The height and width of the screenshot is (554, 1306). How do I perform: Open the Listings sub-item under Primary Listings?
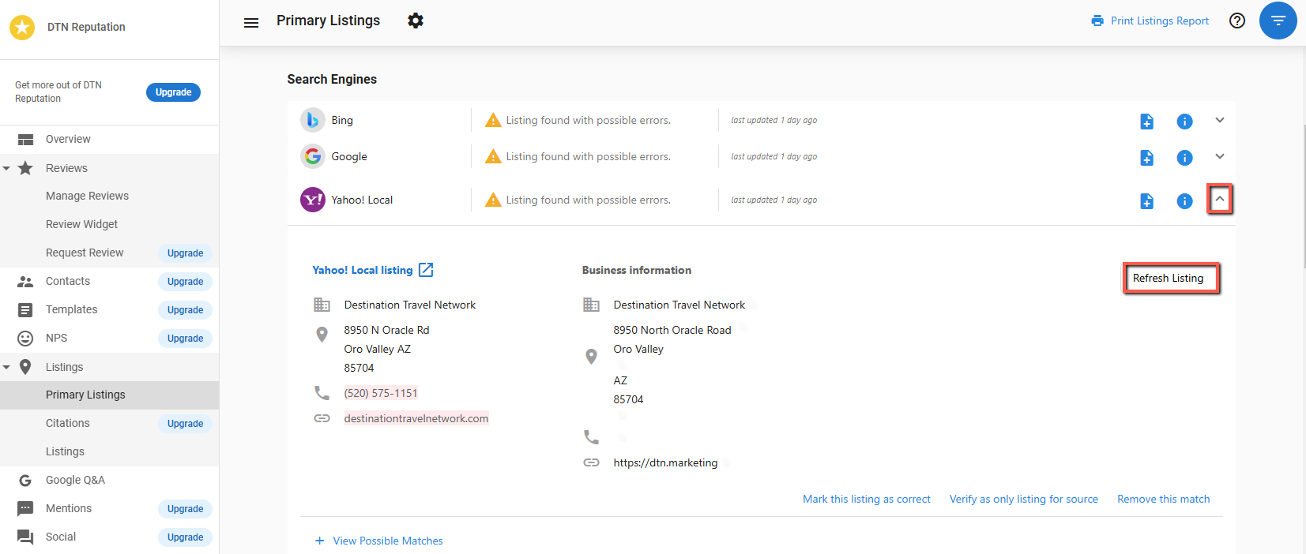click(65, 451)
